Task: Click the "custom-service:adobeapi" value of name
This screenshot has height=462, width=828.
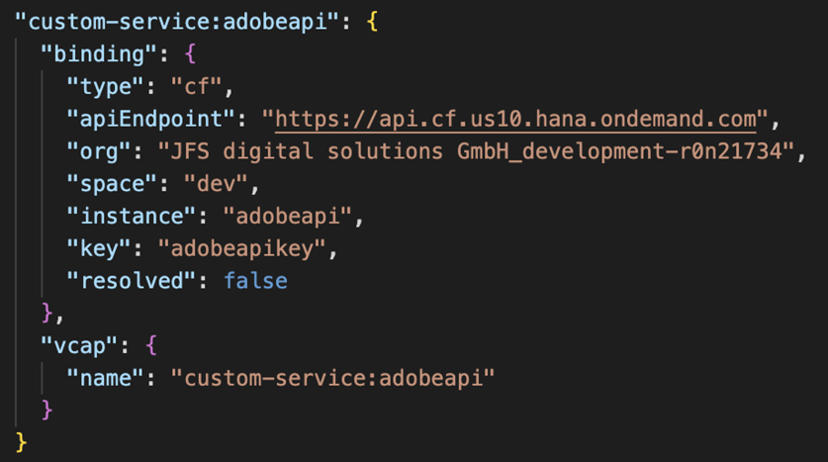Action: (332, 377)
